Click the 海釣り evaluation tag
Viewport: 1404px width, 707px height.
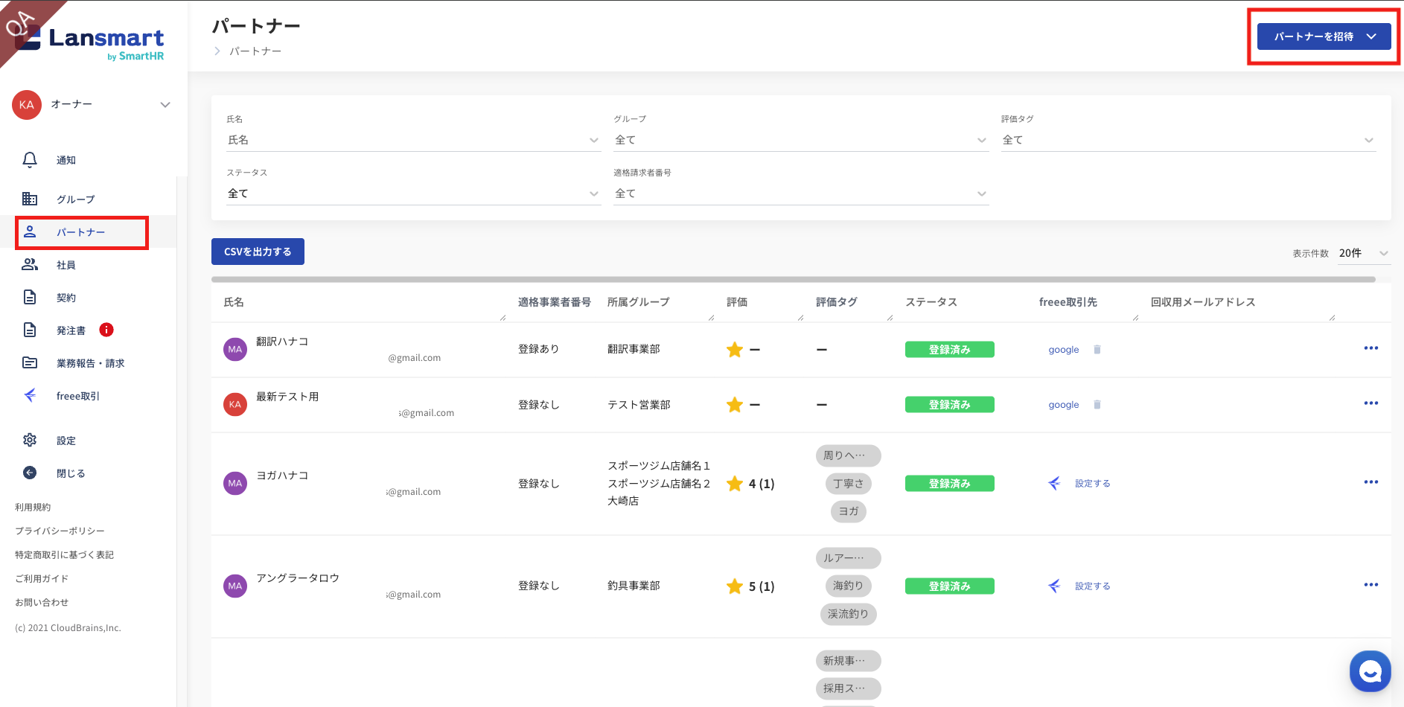pyautogui.click(x=848, y=586)
